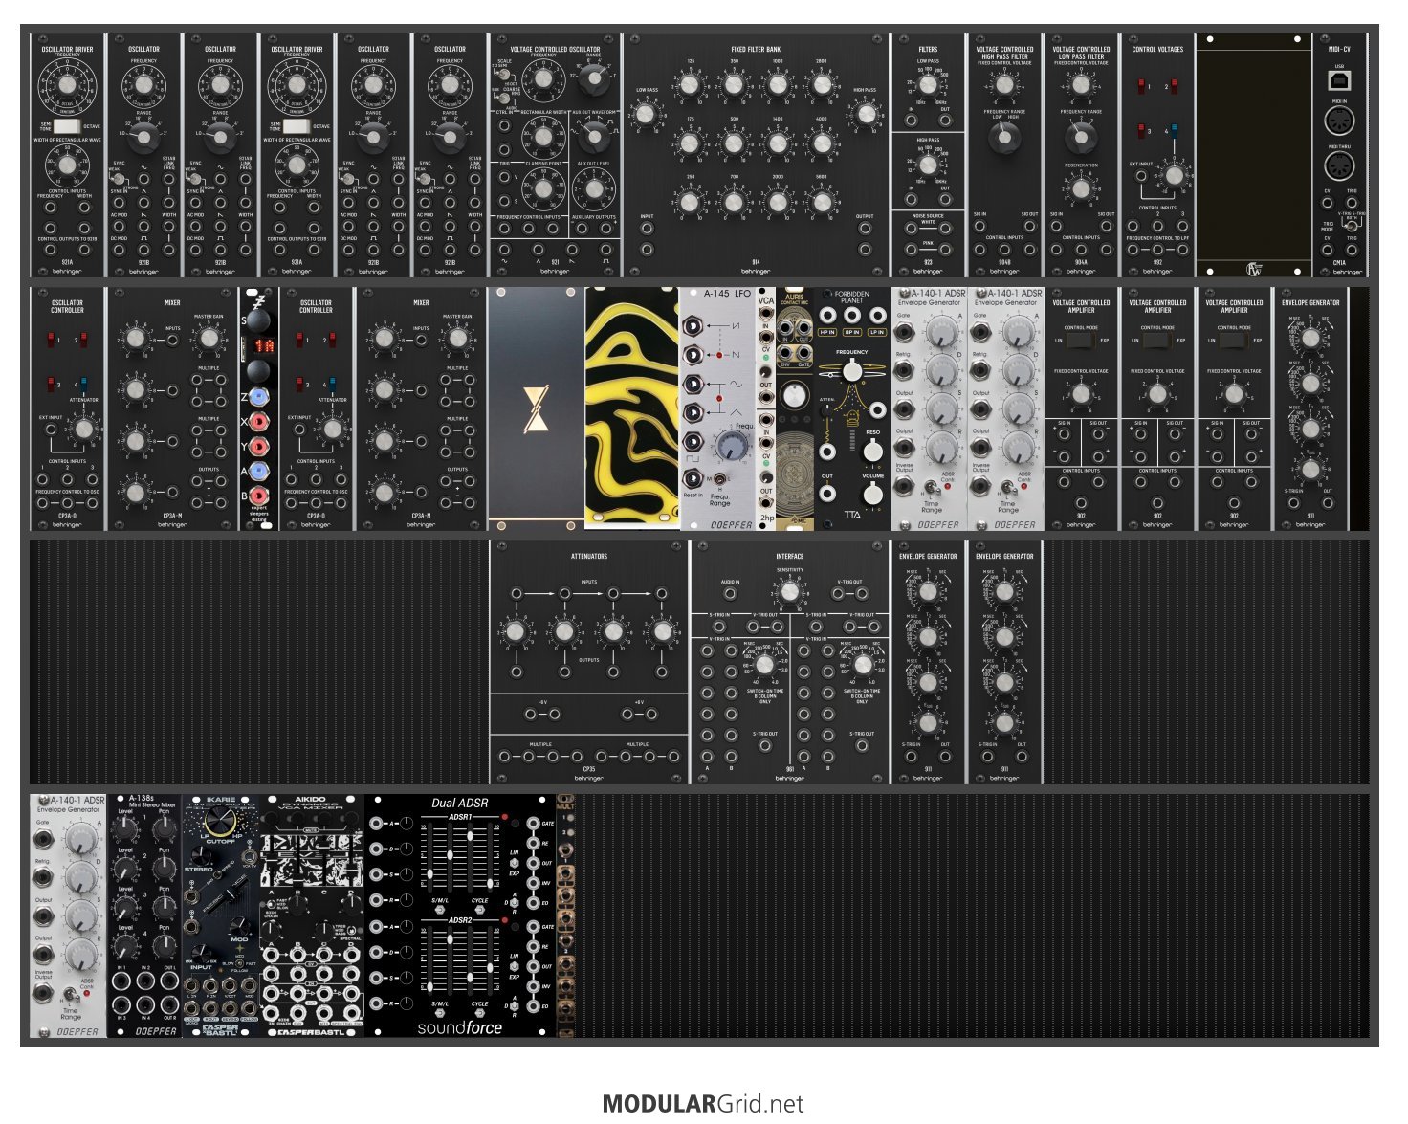Toggle switch 3 on the Control Voltages module

point(1140,131)
